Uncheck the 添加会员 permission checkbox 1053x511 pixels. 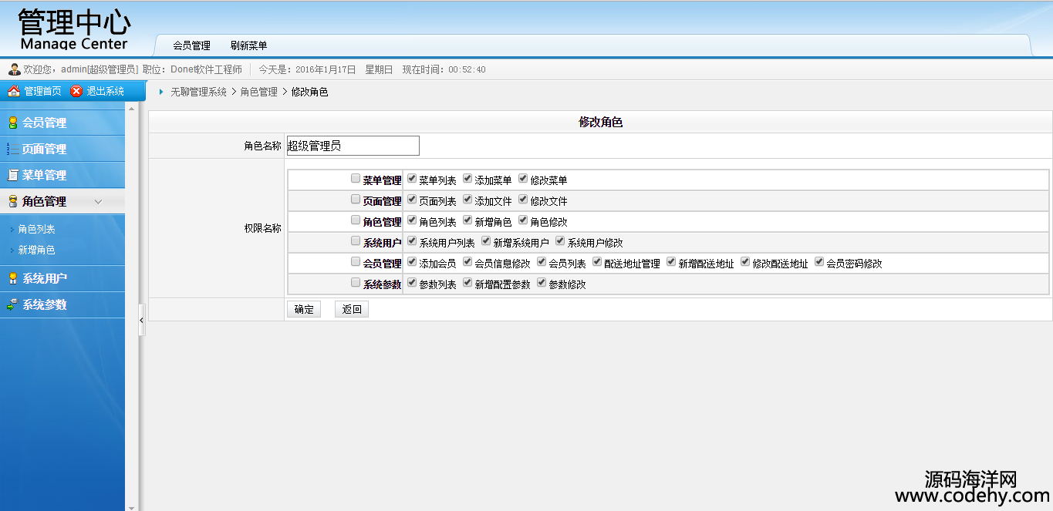tap(412, 262)
